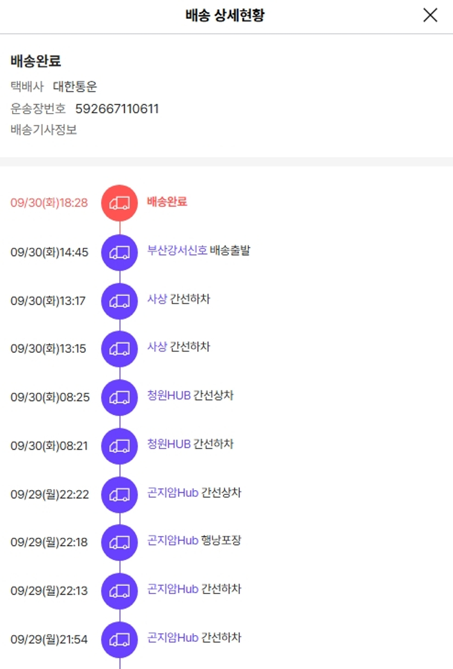Screen dimensions: 453x669
Task: Click the truck icon beside 부산강서신호 배송출발
Action: point(120,252)
